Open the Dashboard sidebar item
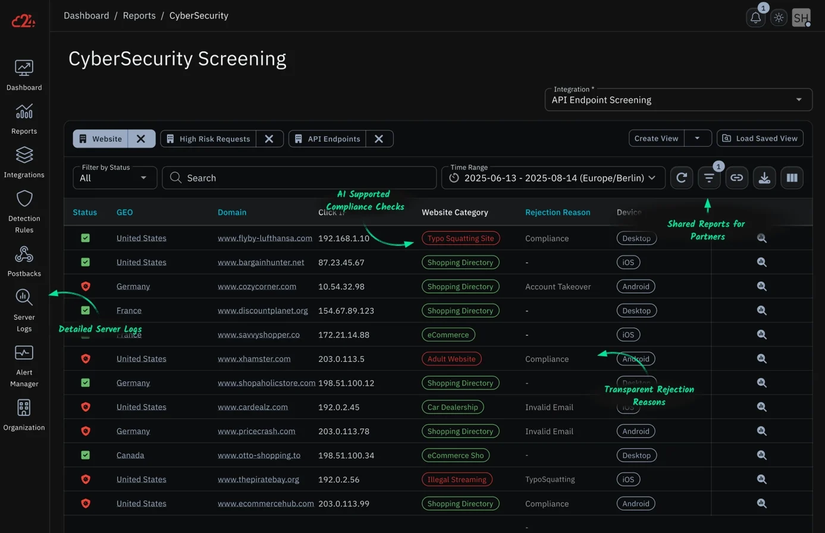Viewport: 825px width, 533px height. (24, 75)
